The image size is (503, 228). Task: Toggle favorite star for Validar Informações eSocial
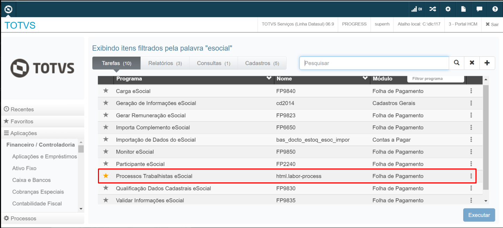click(106, 201)
